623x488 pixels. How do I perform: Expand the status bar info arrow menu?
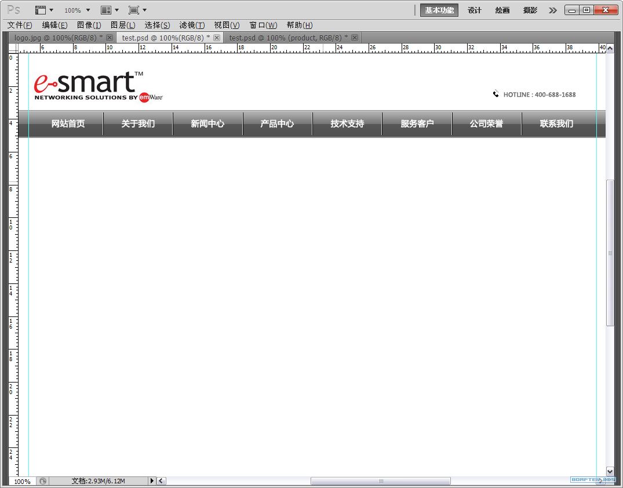coord(152,481)
